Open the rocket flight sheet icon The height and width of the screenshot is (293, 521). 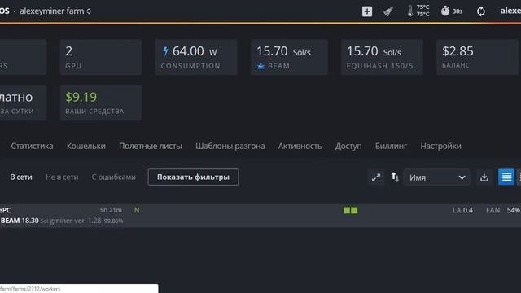point(388,11)
